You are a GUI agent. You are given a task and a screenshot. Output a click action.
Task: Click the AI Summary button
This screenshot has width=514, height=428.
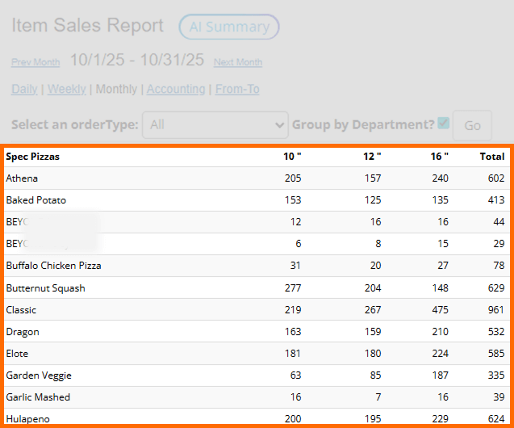click(228, 27)
